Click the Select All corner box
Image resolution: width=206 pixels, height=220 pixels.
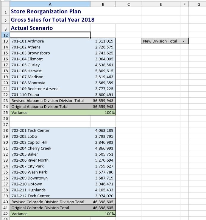tap(5, 4)
